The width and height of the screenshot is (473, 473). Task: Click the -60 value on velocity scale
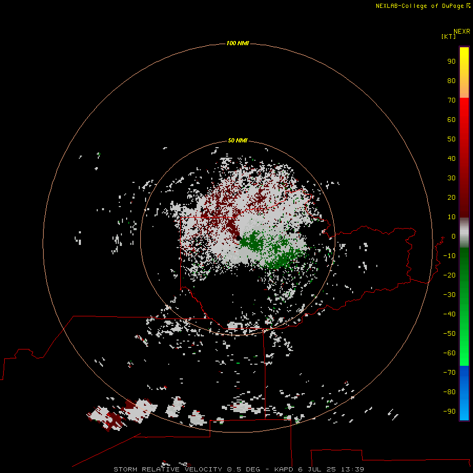click(x=449, y=353)
